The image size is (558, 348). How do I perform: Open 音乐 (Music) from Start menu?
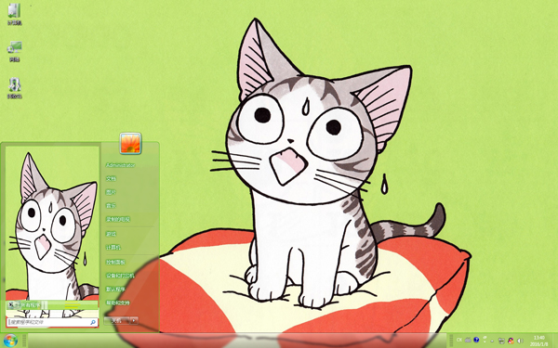coord(111,205)
